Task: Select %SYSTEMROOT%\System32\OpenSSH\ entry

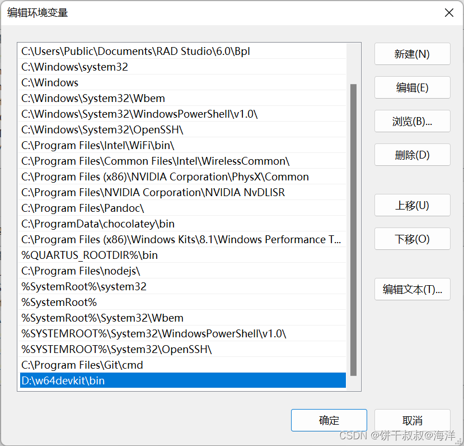Action: click(183, 350)
